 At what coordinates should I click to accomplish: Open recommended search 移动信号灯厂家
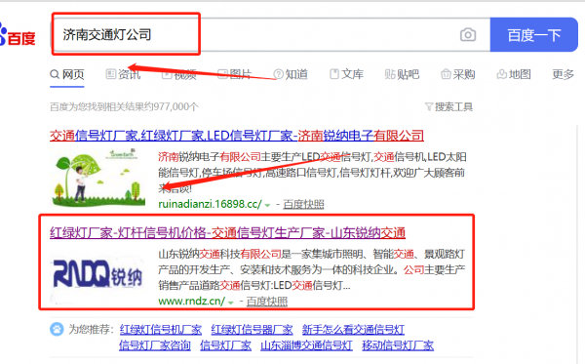[x=398, y=345]
